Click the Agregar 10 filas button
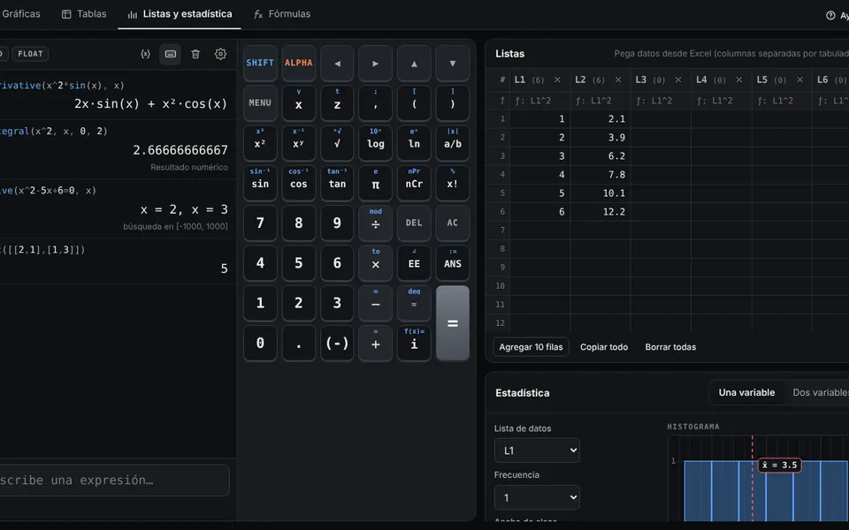This screenshot has height=530, width=849. (531, 347)
